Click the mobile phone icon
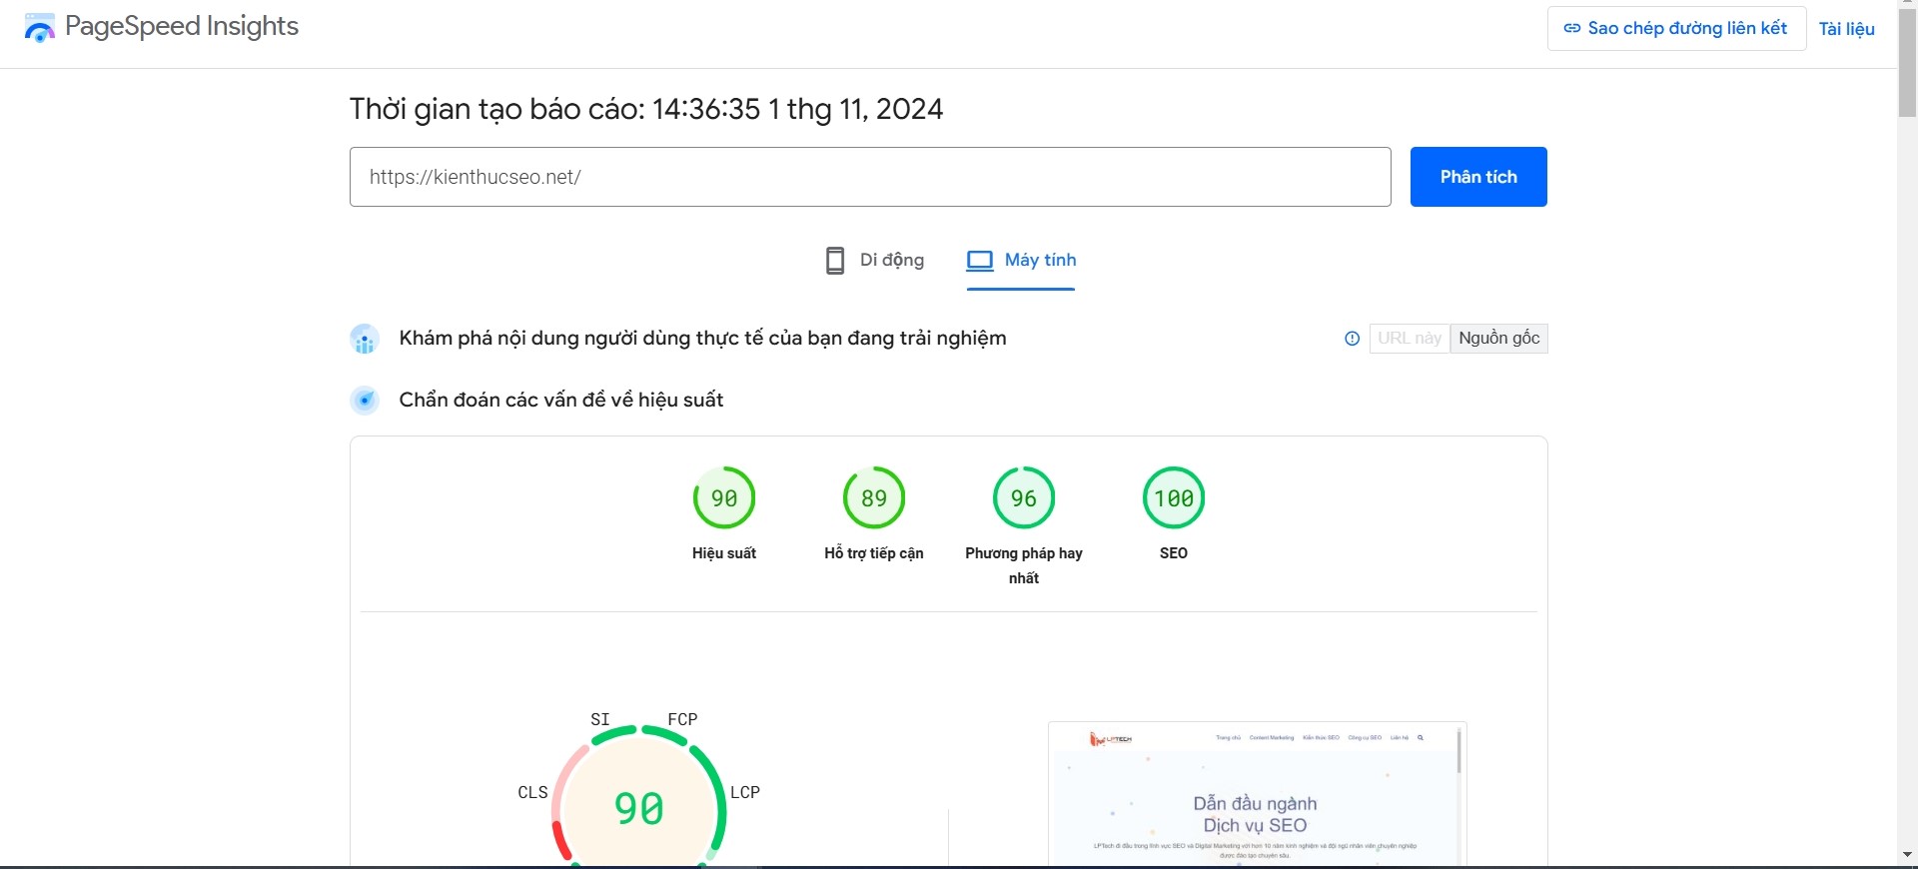The height and width of the screenshot is (869, 1918). 835,261
